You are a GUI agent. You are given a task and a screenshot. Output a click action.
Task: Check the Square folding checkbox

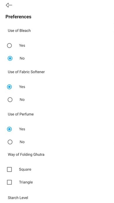tap(9, 169)
